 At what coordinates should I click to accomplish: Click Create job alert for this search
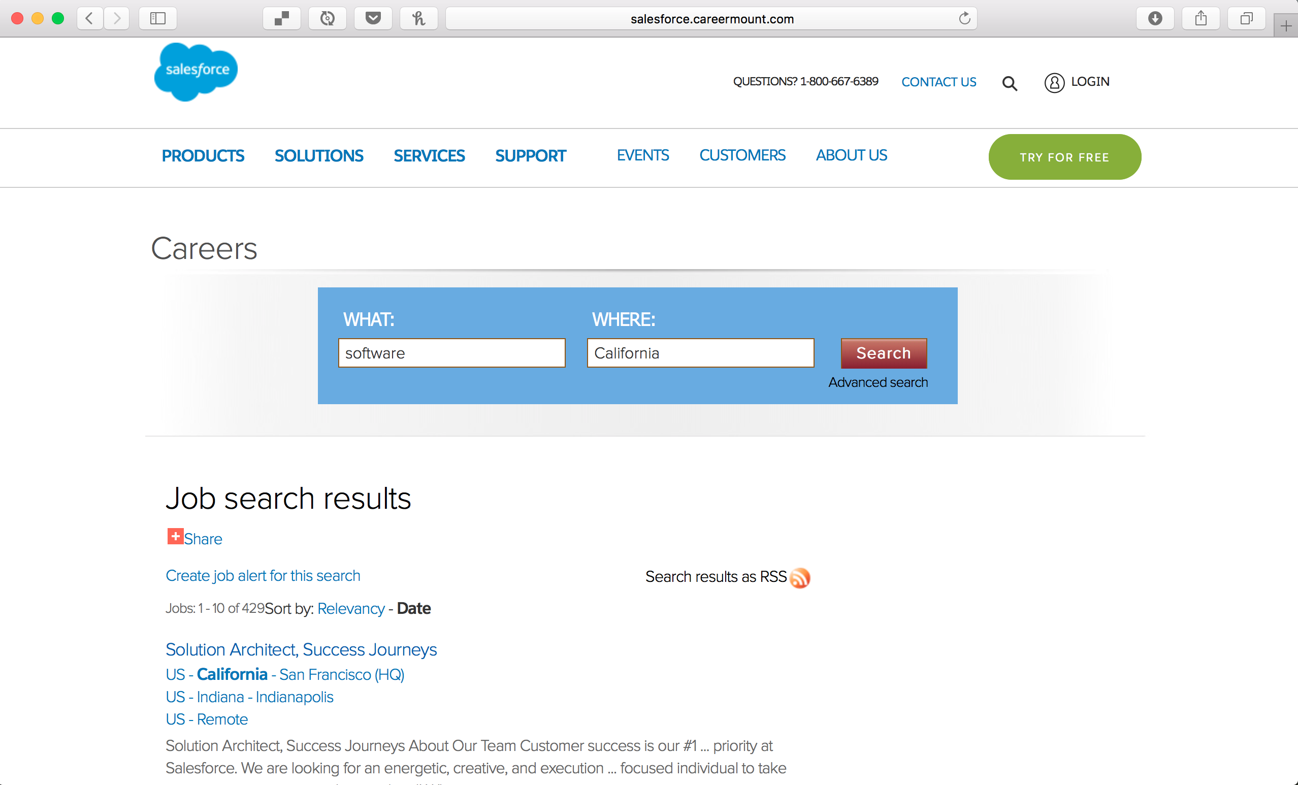click(x=263, y=576)
